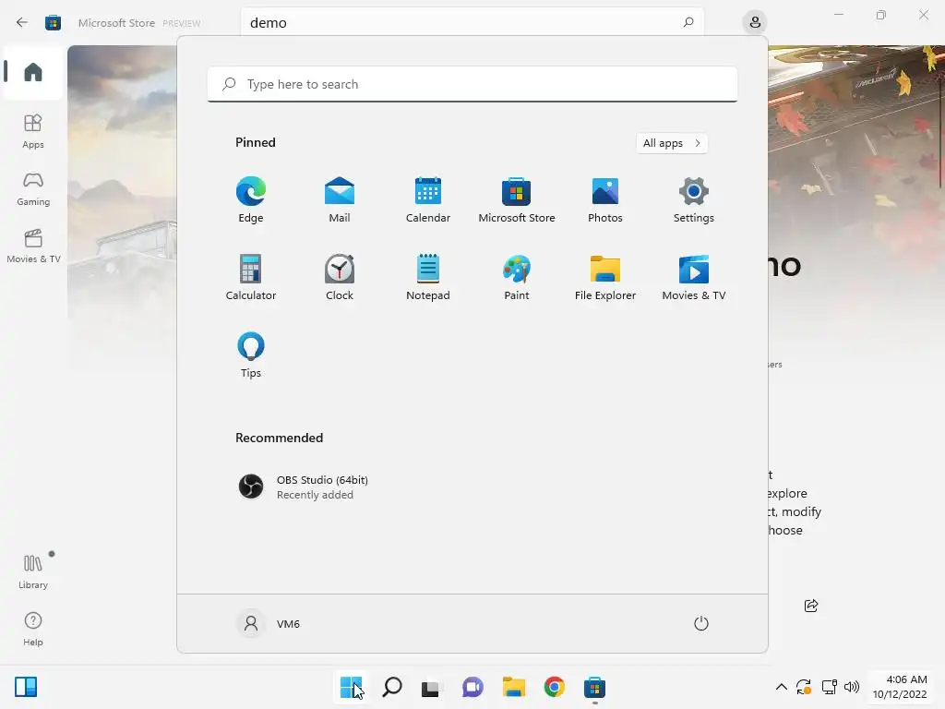Click the back arrow in Microsoft Store
The height and width of the screenshot is (709, 945).
(x=22, y=23)
